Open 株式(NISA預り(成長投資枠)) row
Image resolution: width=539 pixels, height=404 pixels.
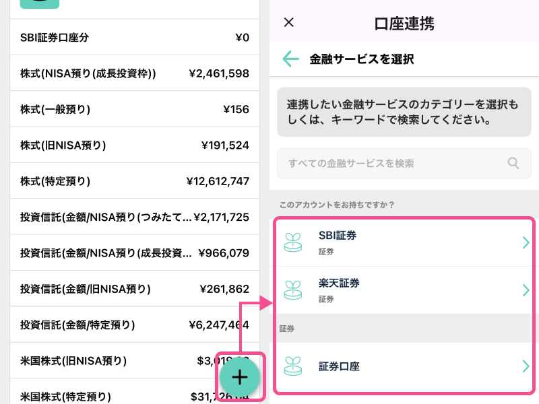point(135,73)
